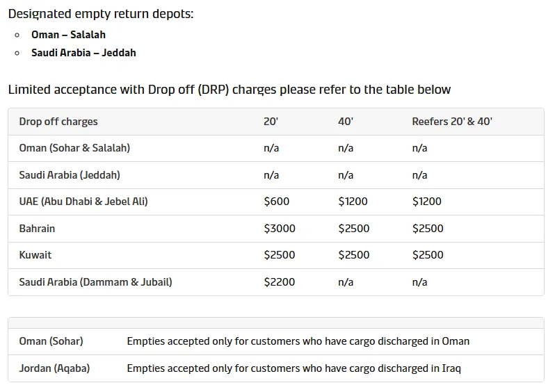This screenshot has height=392, width=555.
Task: Select the 'Saudi Arabia – Jeddah' depot bullet
Action: coord(83,53)
